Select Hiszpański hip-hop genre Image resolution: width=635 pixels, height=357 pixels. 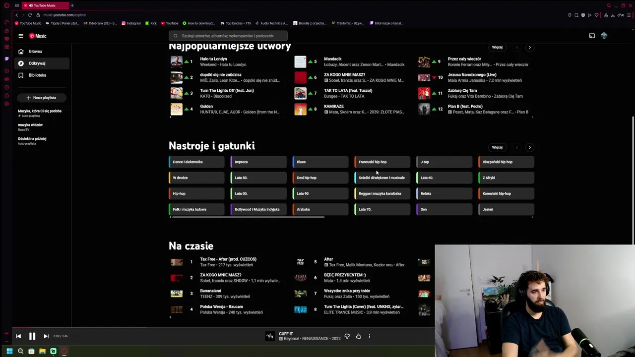coord(507,162)
